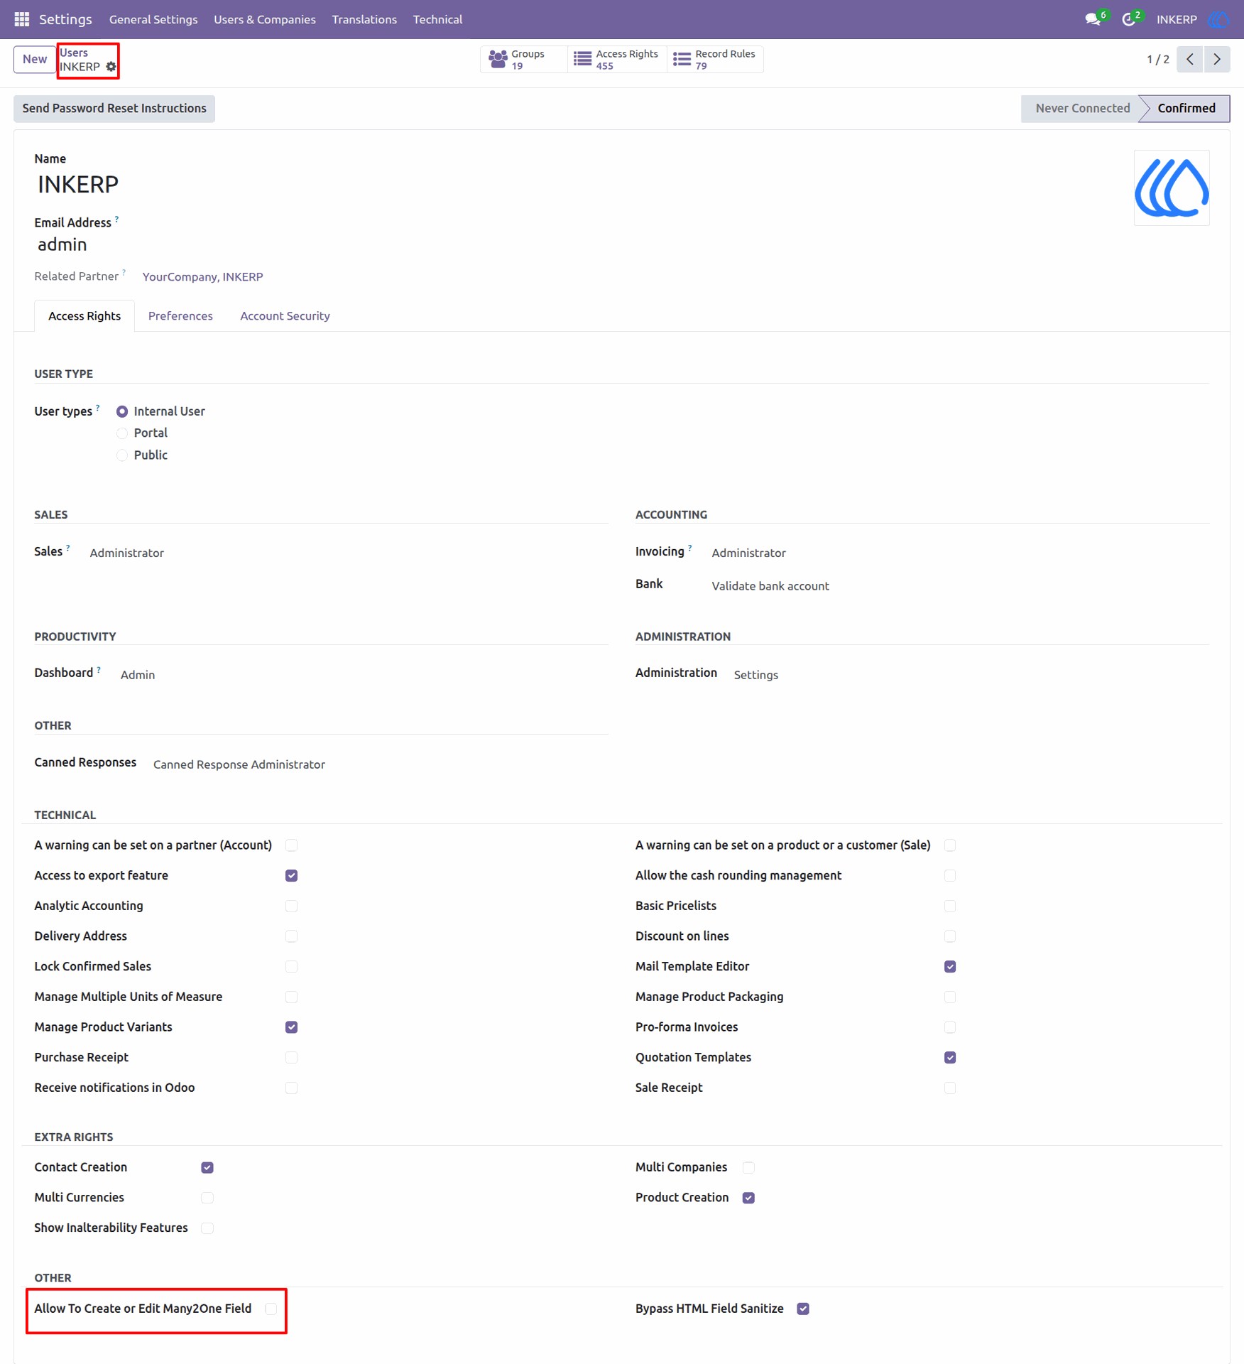
Task: Open the Users & Companies menu
Action: (x=265, y=19)
